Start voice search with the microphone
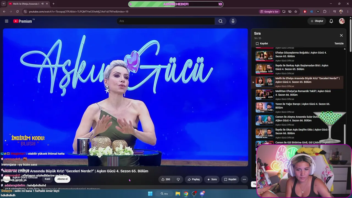 [x=233, y=21]
